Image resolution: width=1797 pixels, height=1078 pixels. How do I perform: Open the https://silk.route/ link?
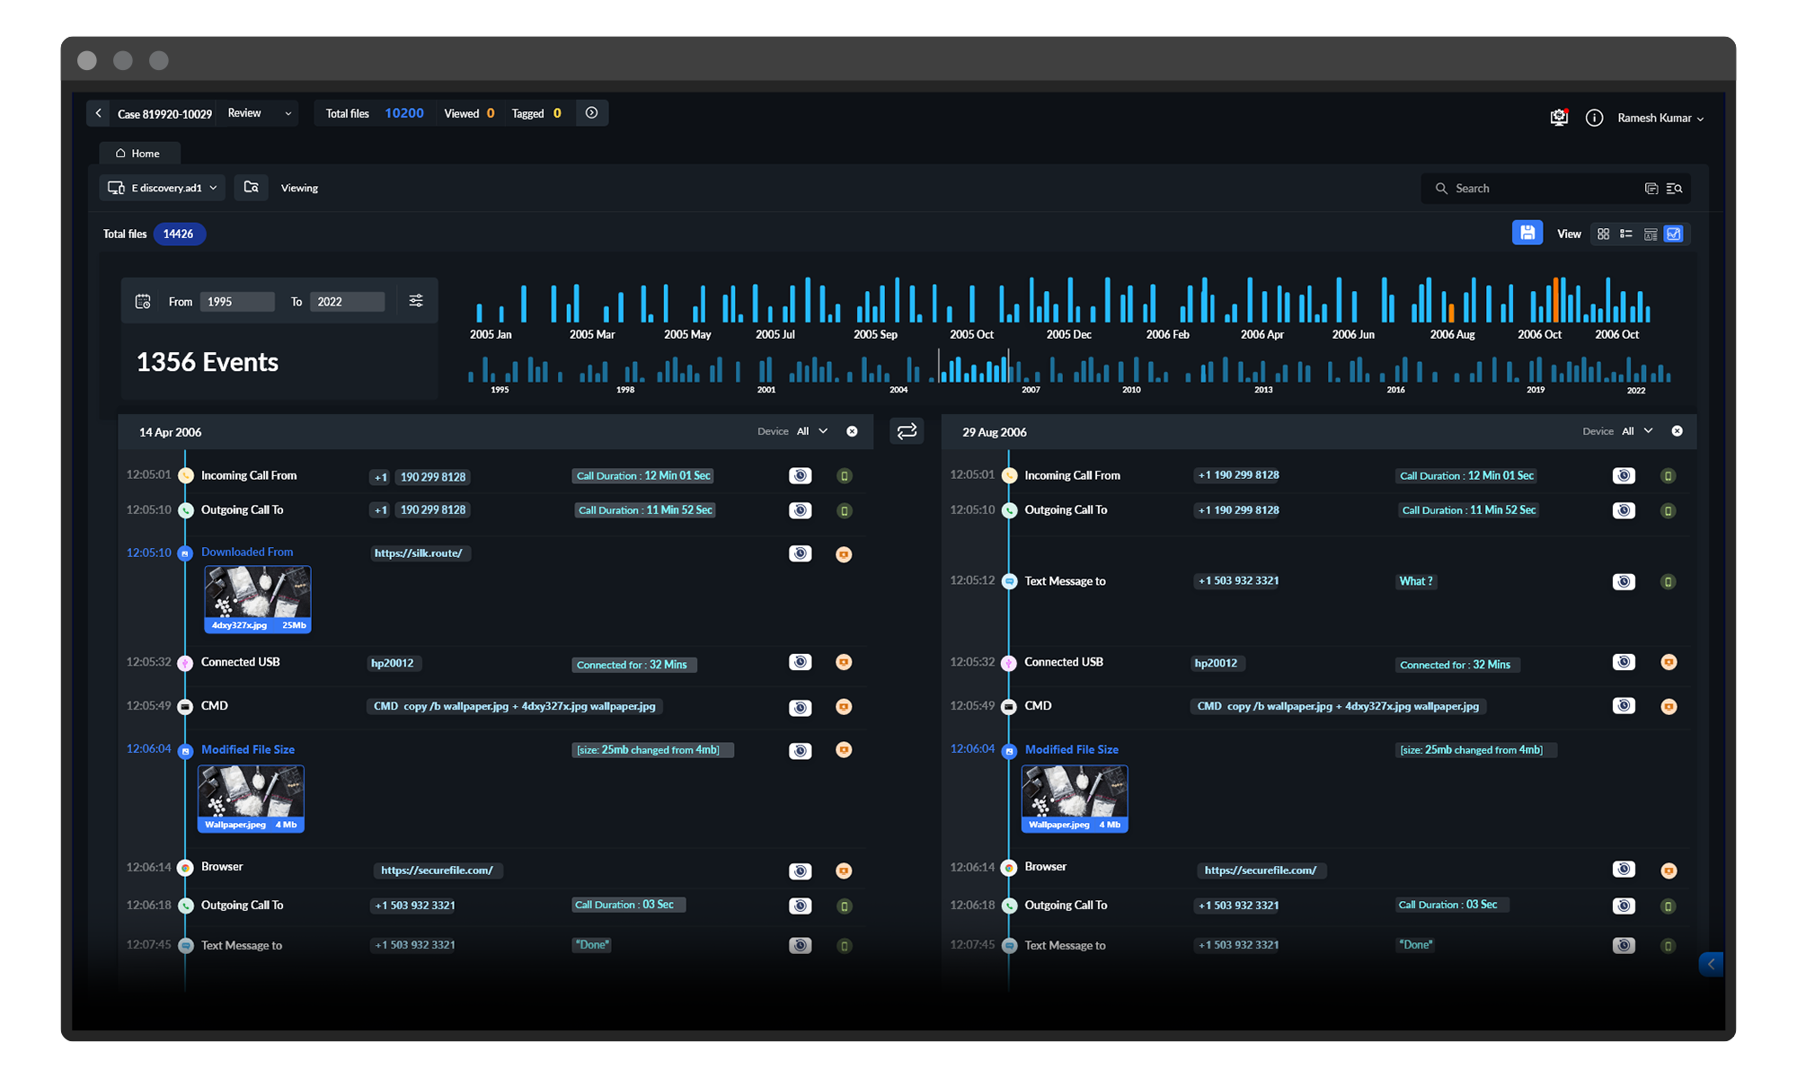[419, 553]
